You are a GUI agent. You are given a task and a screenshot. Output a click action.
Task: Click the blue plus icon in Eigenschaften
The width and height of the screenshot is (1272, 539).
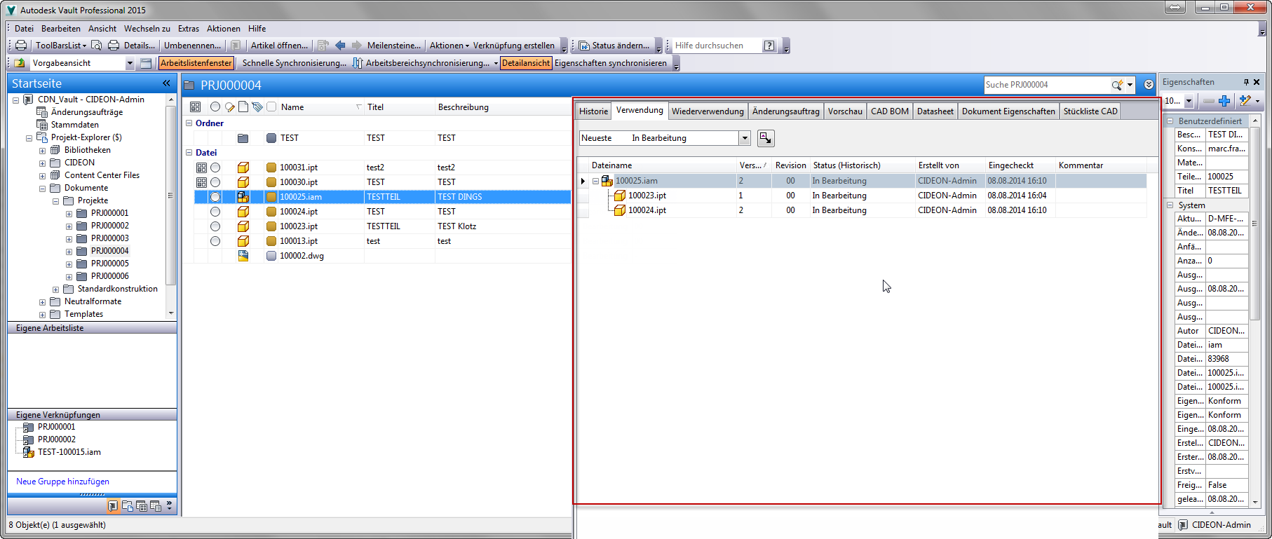tap(1224, 101)
